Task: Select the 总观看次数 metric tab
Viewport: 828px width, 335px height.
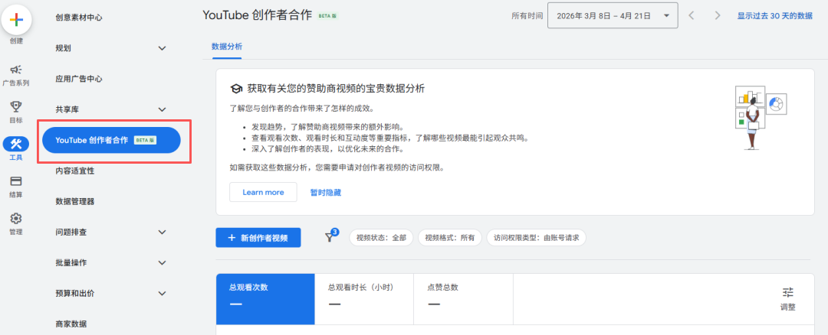Action: [x=265, y=299]
